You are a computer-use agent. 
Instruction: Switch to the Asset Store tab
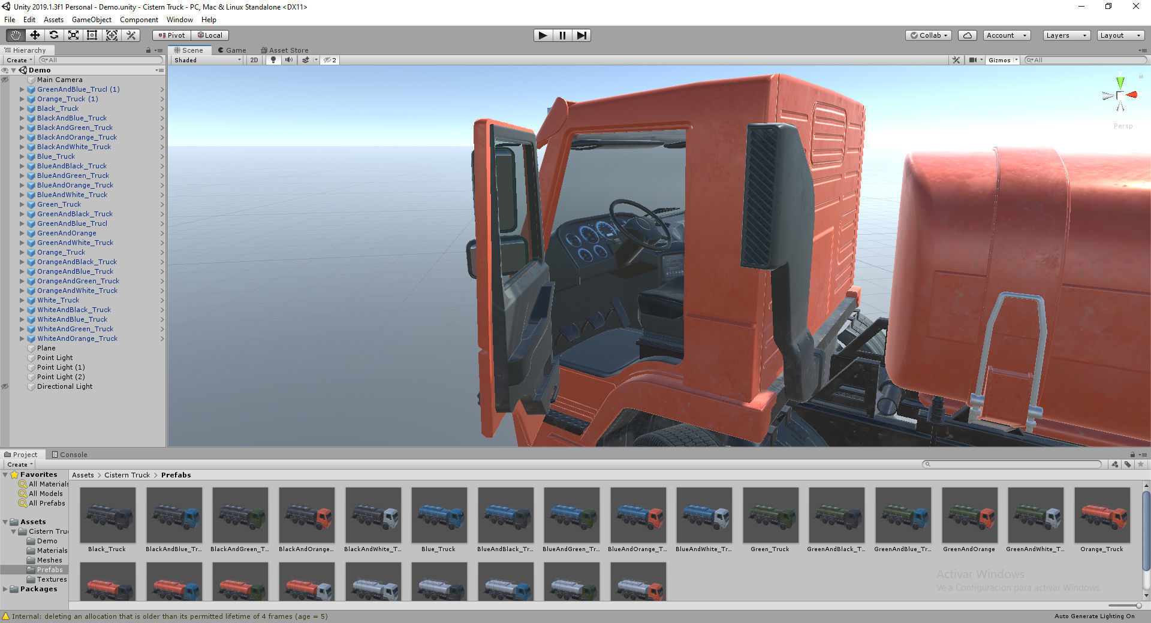[x=285, y=50]
